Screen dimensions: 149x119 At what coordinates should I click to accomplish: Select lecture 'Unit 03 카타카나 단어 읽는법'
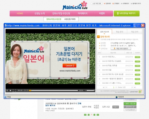(113, 74)
